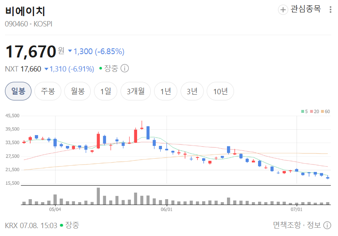Viewport: 338px width, 236px height.
Task: Select the 1년 range tab
Action: coord(166,91)
